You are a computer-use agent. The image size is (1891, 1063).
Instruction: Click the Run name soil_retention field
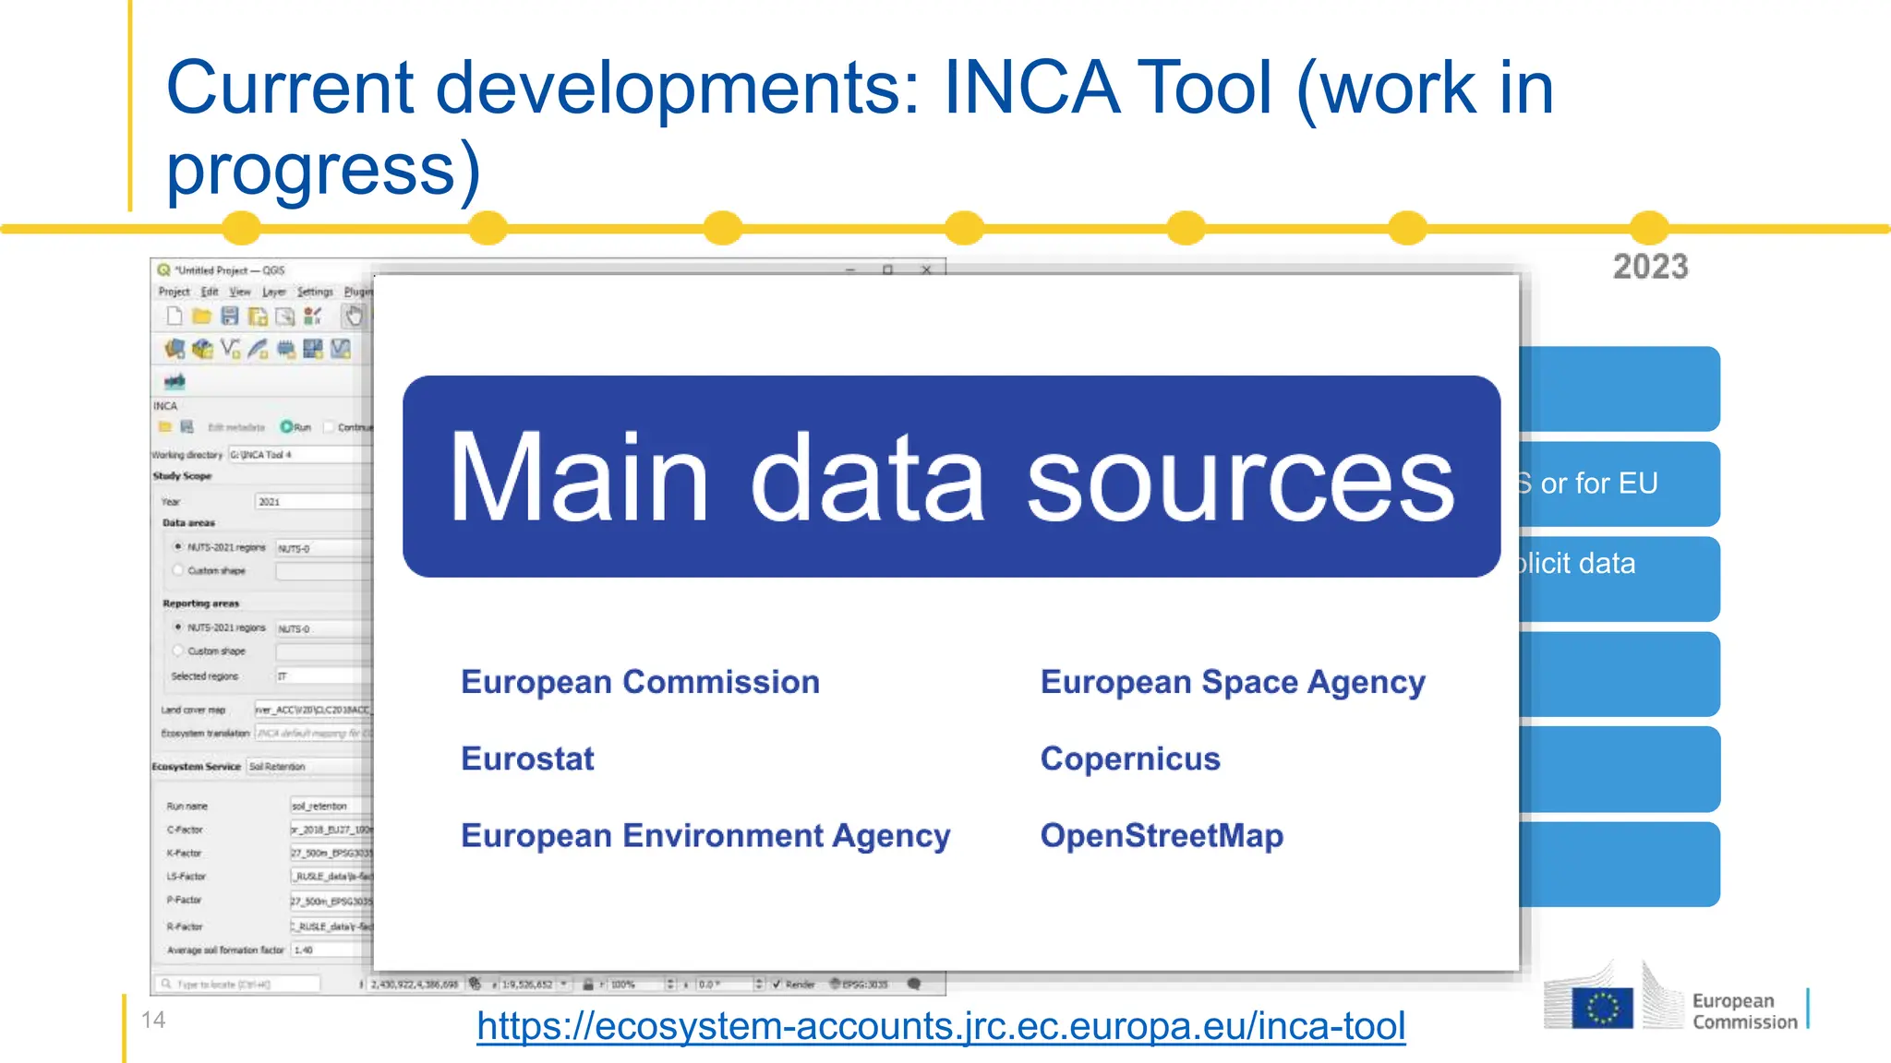tap(331, 806)
